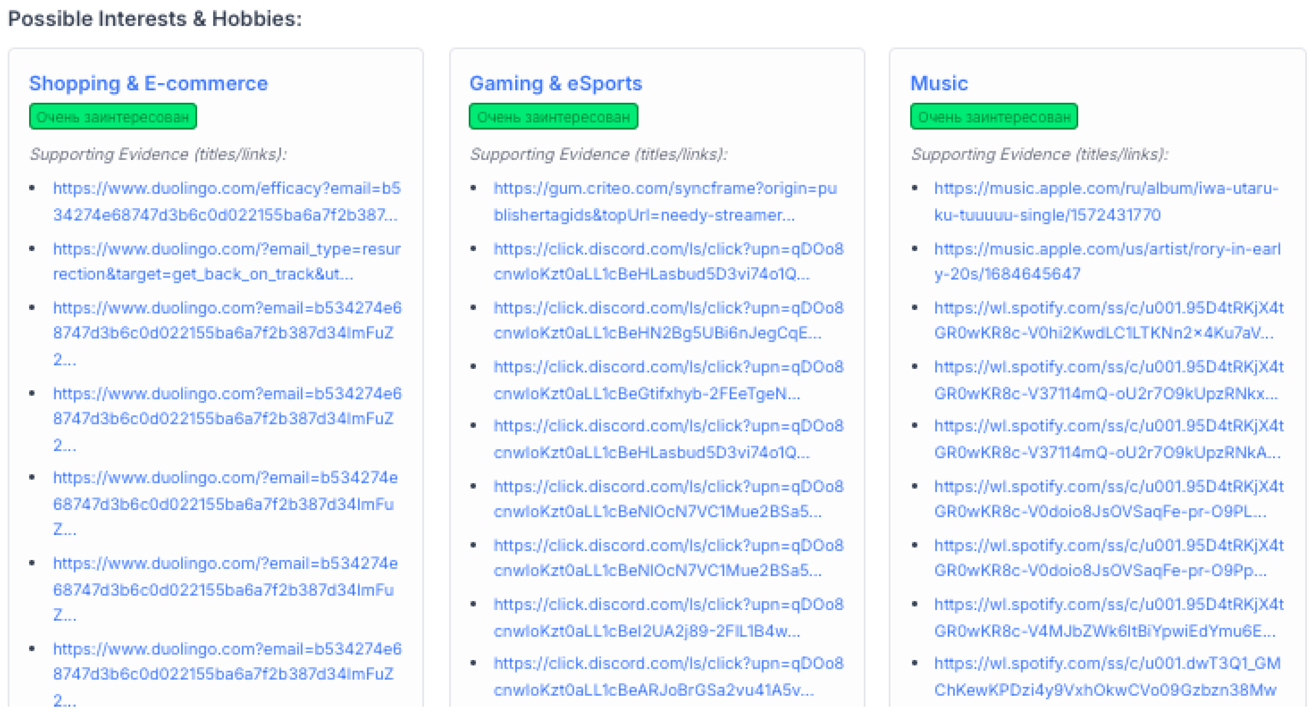Click Supporting Evidence label in the Music card

(1042, 154)
